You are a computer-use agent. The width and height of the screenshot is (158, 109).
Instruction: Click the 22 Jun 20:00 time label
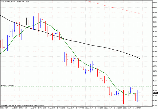pyautogui.click(x=118, y=108)
